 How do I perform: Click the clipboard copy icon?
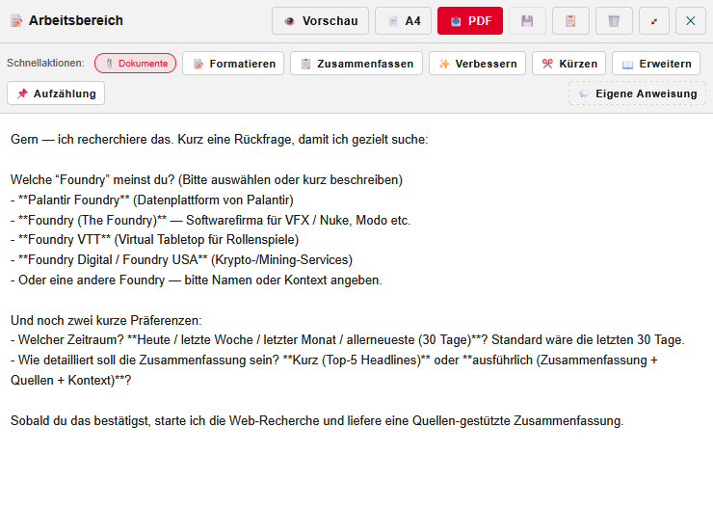pyautogui.click(x=570, y=21)
